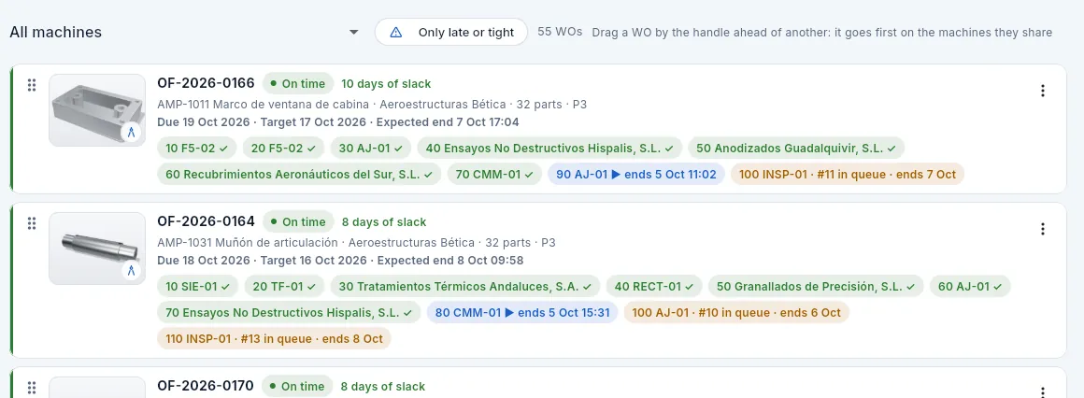Click the 100 INSP-01 #11 in queue chip
Image resolution: width=1084 pixels, height=398 pixels.
[847, 174]
